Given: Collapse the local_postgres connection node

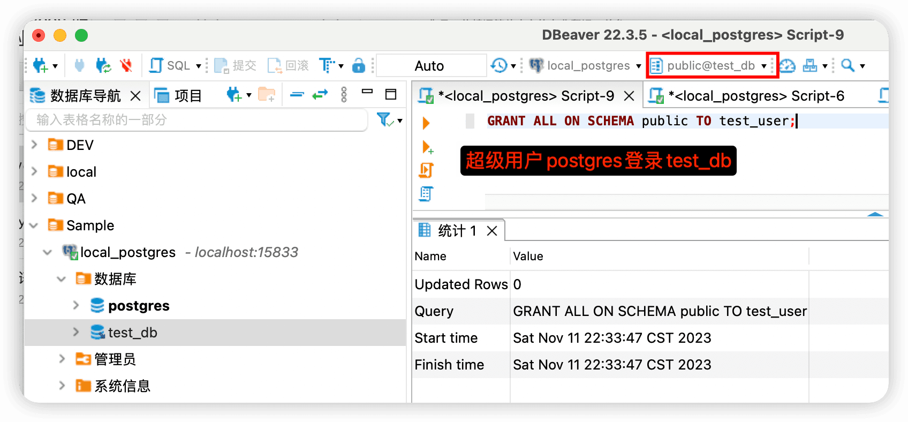Looking at the screenshot, I should [x=48, y=252].
